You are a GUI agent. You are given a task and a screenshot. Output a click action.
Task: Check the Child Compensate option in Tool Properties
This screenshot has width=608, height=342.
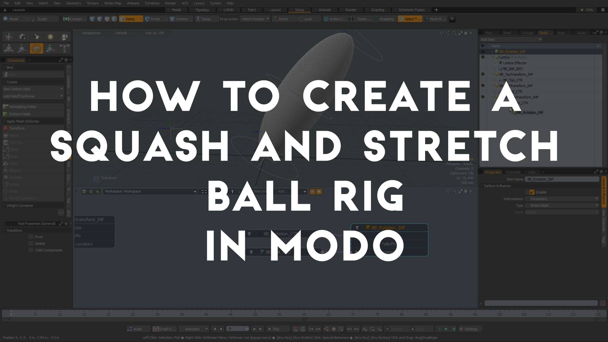click(x=31, y=250)
